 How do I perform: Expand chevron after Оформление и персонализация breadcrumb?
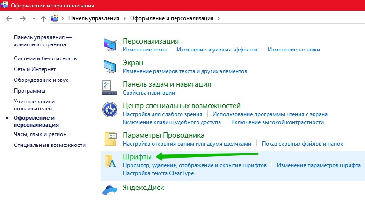219,18
